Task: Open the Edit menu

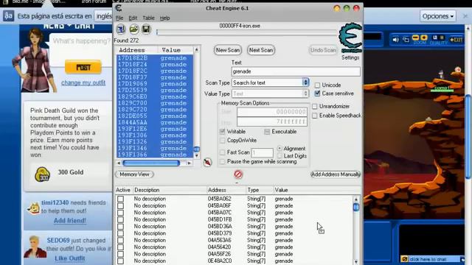Action: (x=133, y=18)
